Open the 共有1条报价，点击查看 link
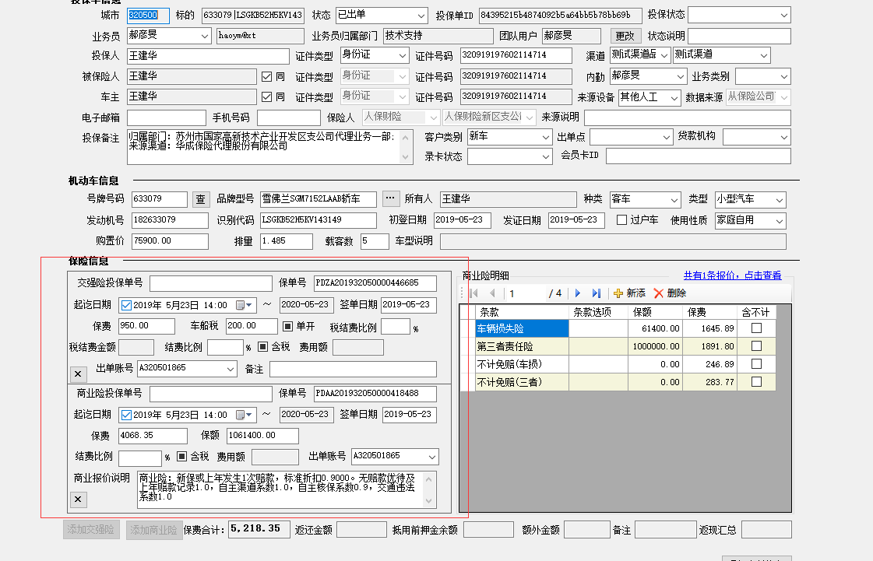The image size is (873, 561). [732, 275]
